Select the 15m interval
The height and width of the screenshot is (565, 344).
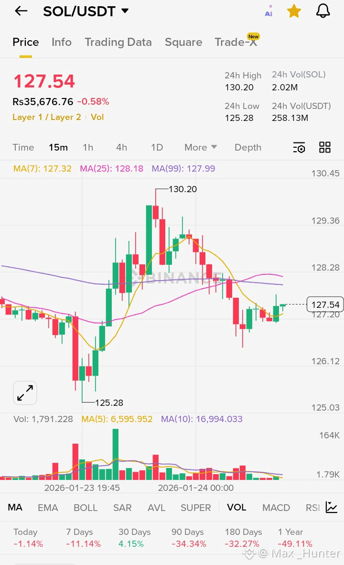[58, 147]
